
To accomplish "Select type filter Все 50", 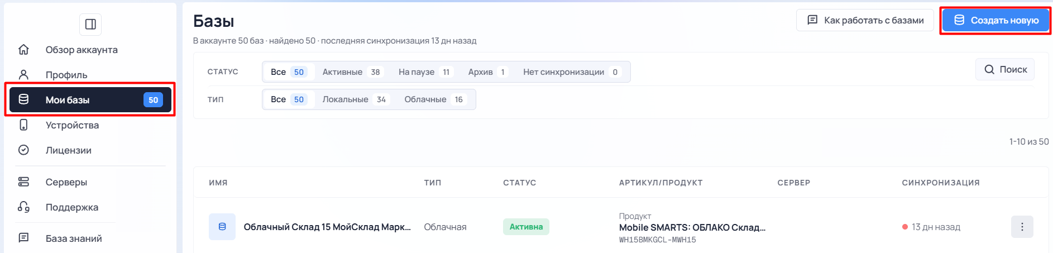I will (x=288, y=99).
